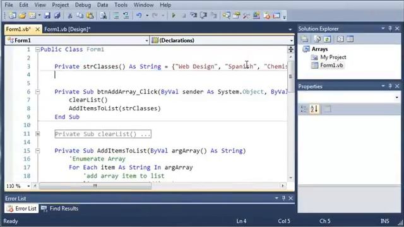Open the Toolbox icon in the toolbar
The height and width of the screenshot is (227, 404).
click(246, 15)
